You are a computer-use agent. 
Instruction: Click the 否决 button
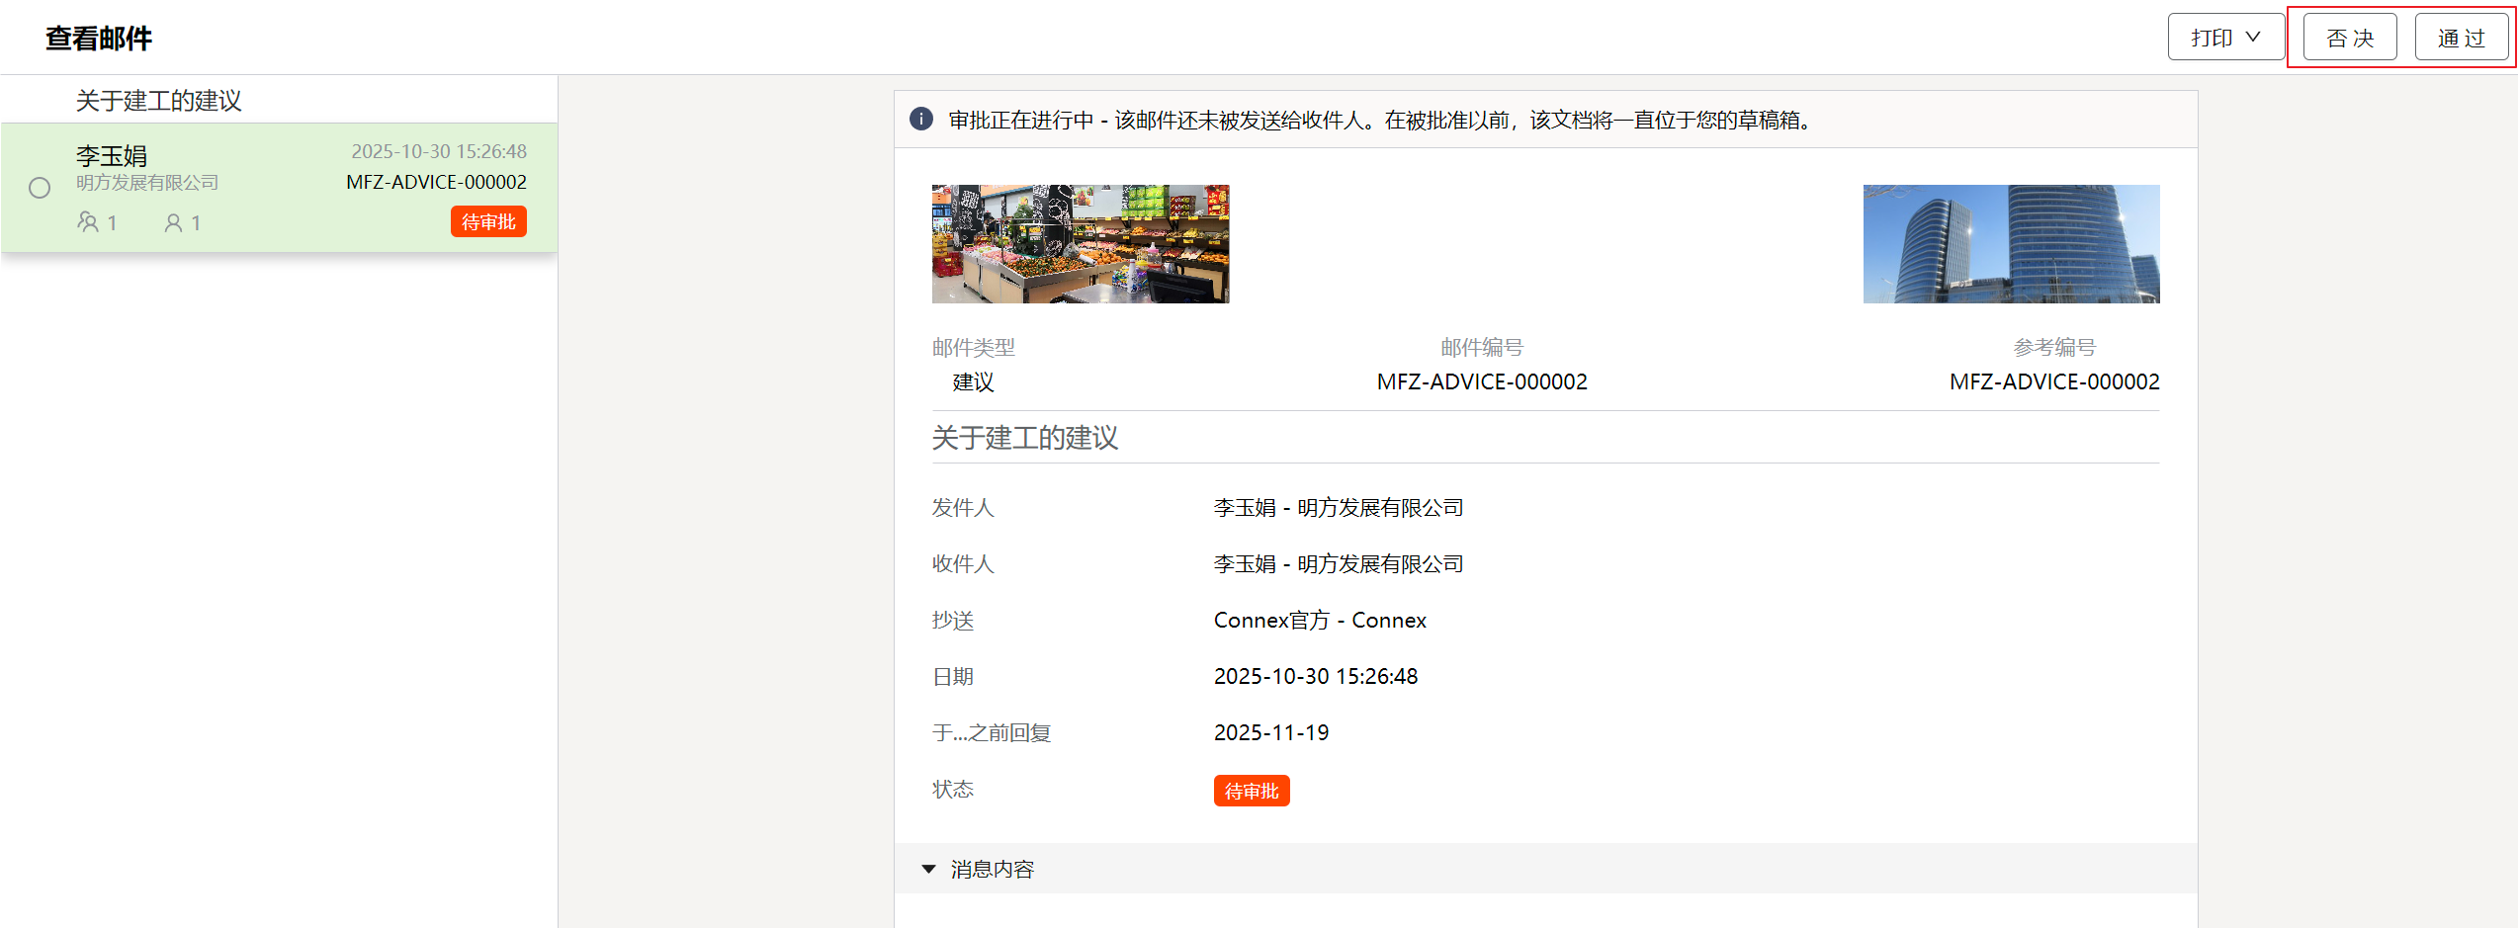pos(2349,38)
